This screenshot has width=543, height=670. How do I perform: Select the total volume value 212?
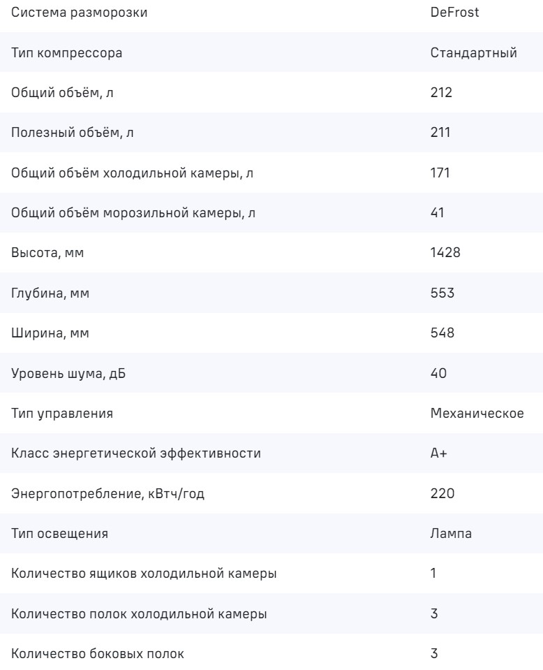tap(442, 92)
